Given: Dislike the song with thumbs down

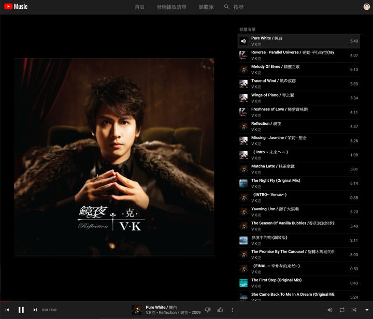Looking at the screenshot, I should click(208, 310).
